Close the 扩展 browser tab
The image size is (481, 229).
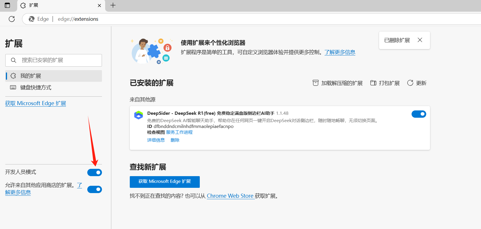pos(99,6)
